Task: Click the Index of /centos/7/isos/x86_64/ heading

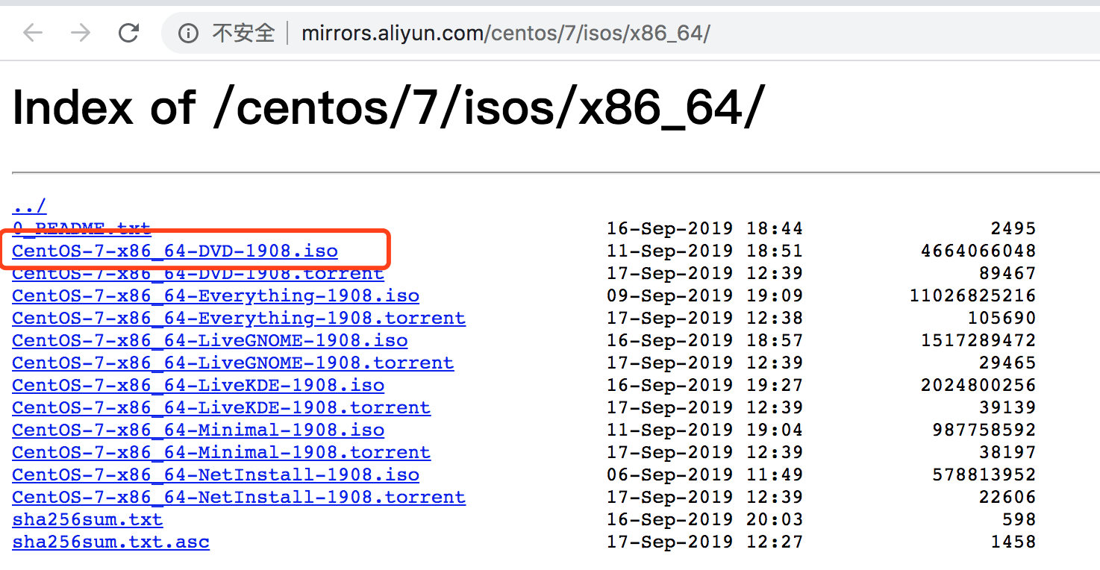Action: coord(389,107)
